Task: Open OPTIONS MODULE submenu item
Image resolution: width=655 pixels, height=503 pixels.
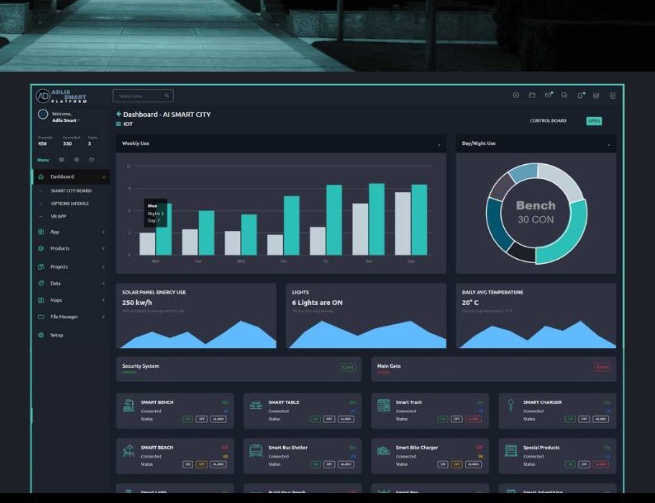Action: 70,204
